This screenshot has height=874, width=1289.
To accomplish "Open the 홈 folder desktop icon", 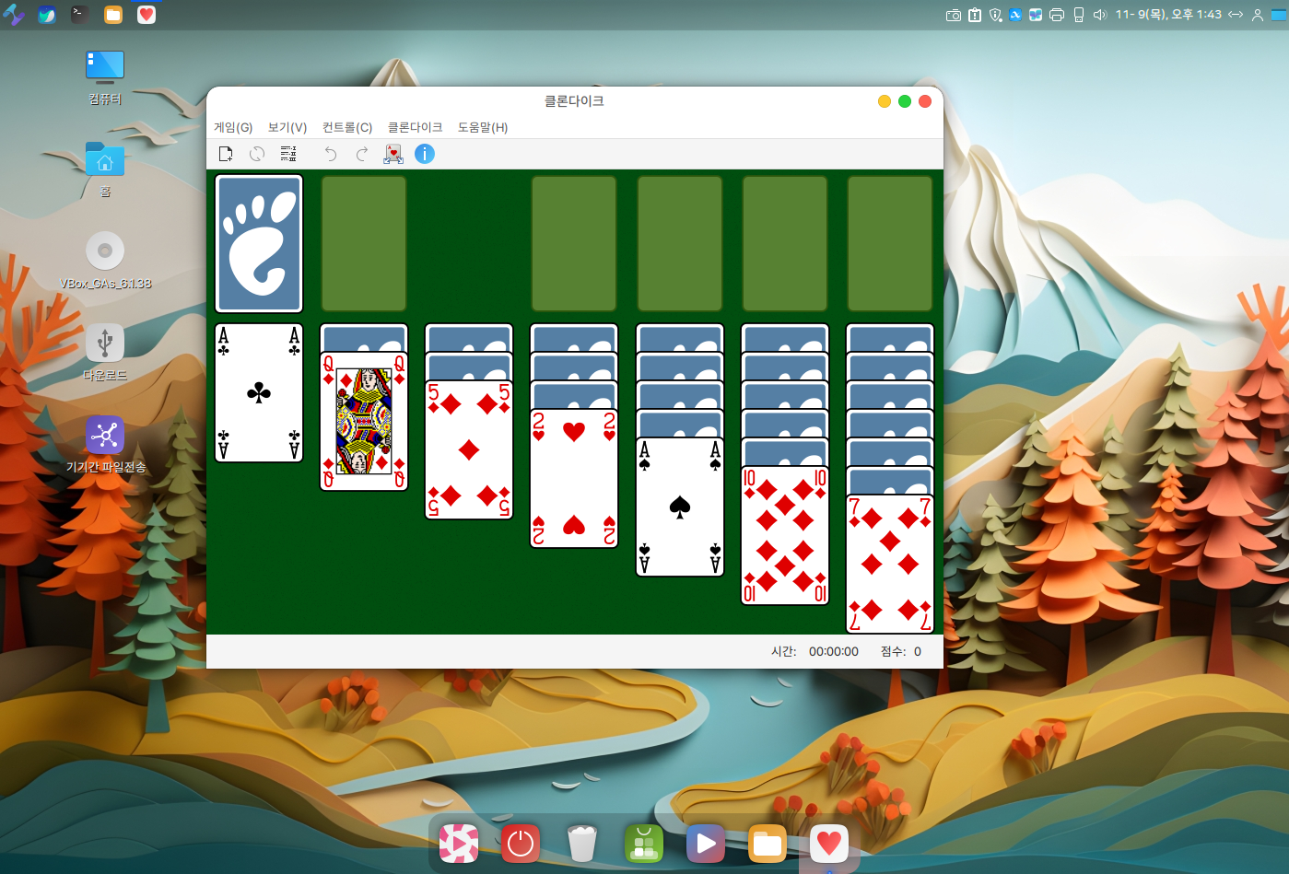I will coord(105,169).
